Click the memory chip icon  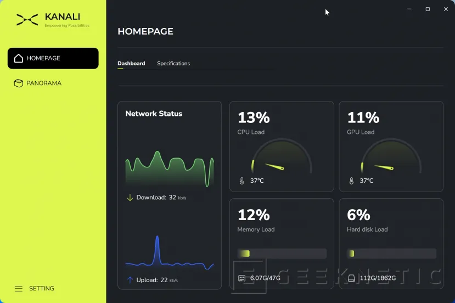click(242, 278)
